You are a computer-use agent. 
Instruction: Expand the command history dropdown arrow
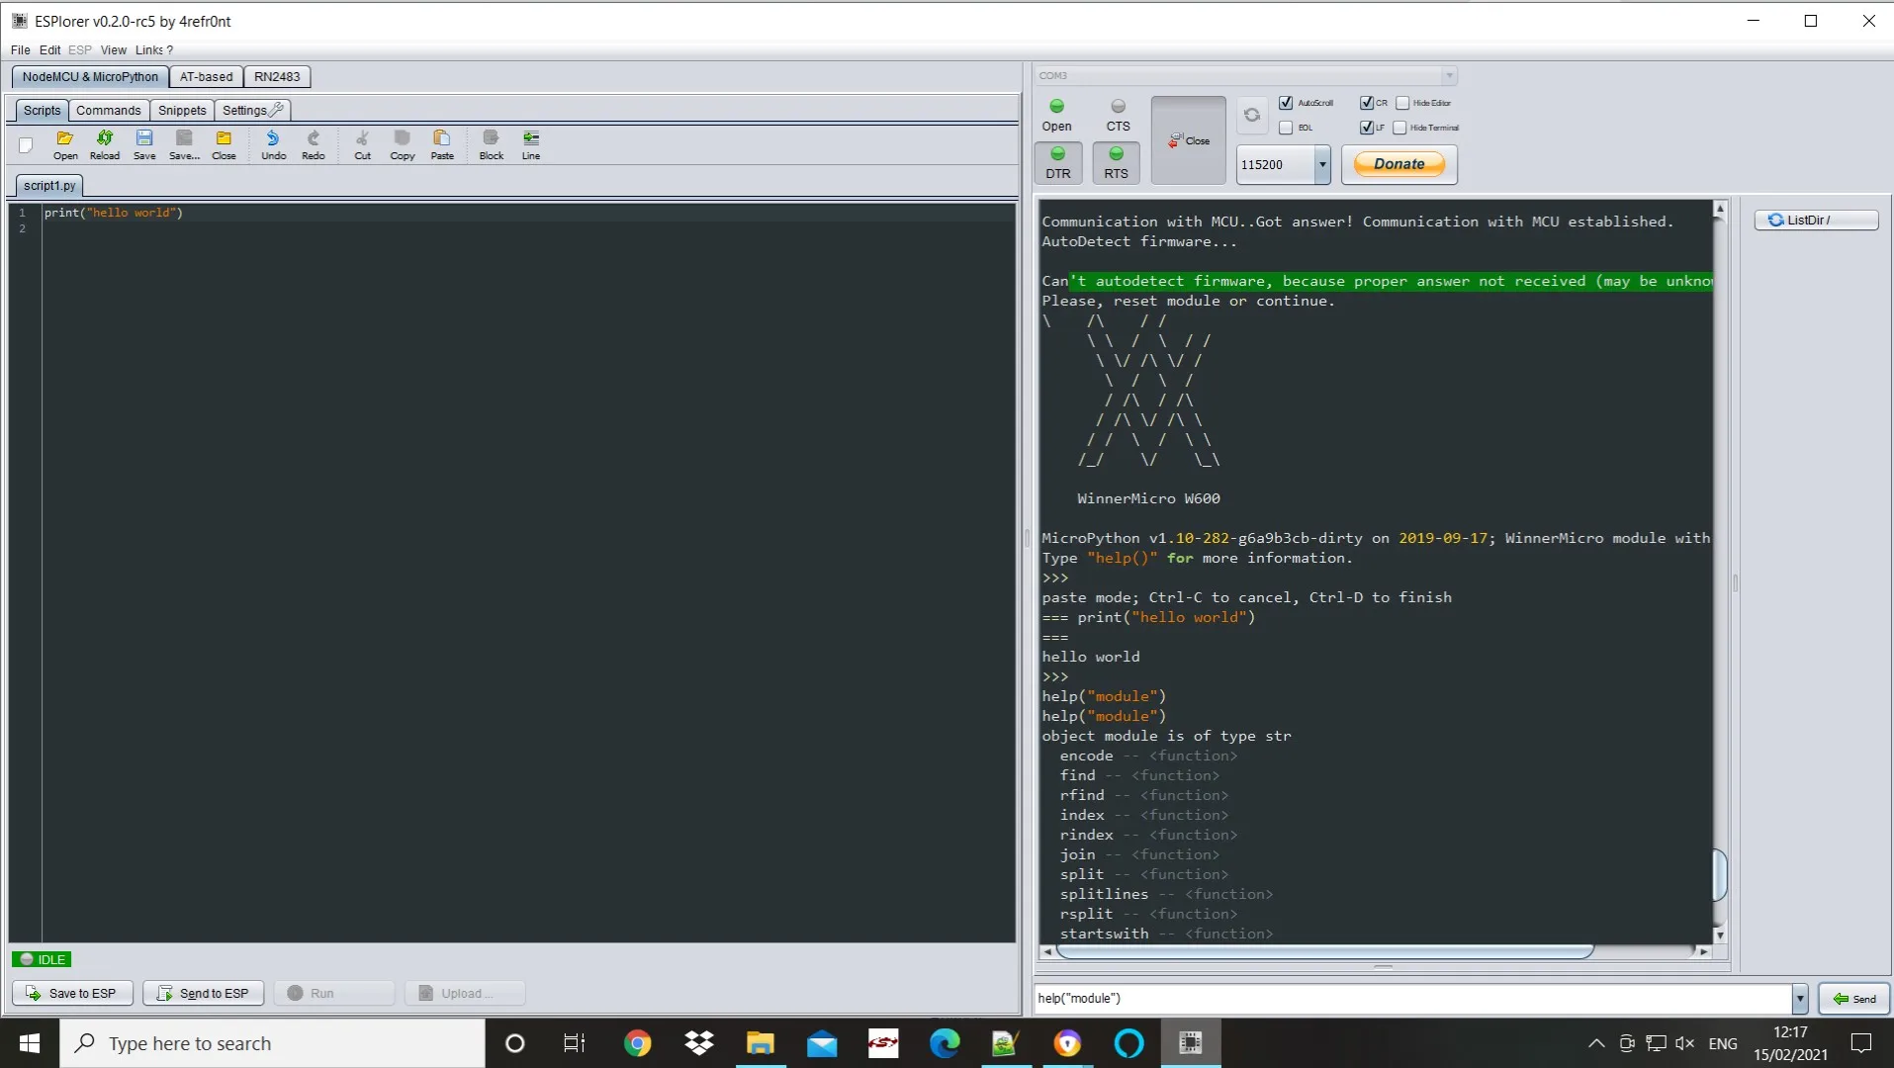coord(1800,999)
